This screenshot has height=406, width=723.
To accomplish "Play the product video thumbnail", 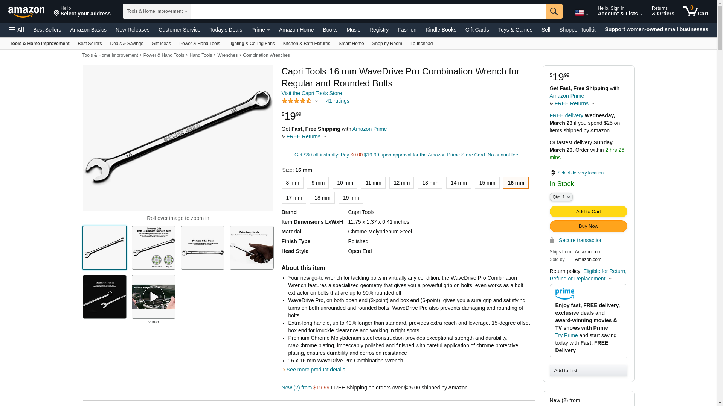I will tap(154, 297).
